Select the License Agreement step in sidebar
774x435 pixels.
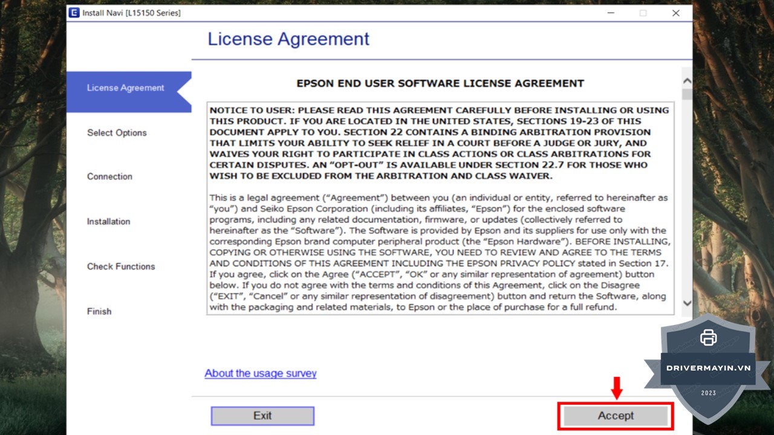coord(125,88)
